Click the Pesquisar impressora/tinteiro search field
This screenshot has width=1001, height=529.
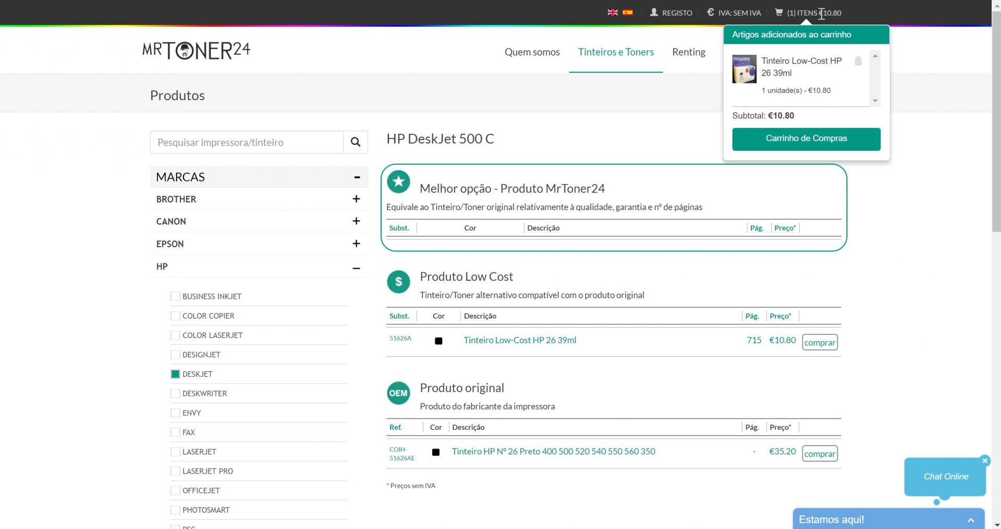(x=247, y=142)
